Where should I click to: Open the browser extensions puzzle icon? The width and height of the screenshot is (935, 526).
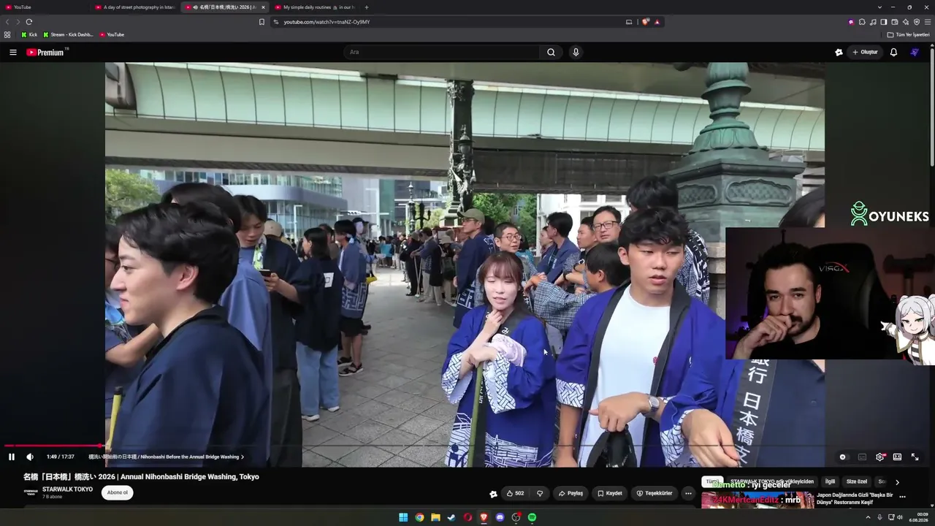pyautogui.click(x=862, y=22)
